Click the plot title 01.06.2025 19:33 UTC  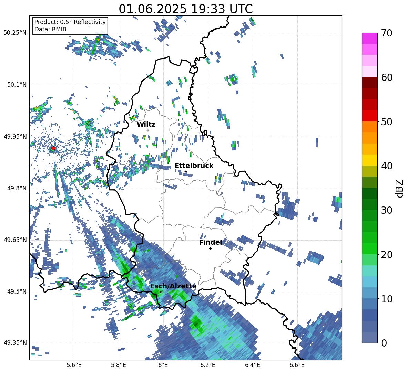pos(186,9)
